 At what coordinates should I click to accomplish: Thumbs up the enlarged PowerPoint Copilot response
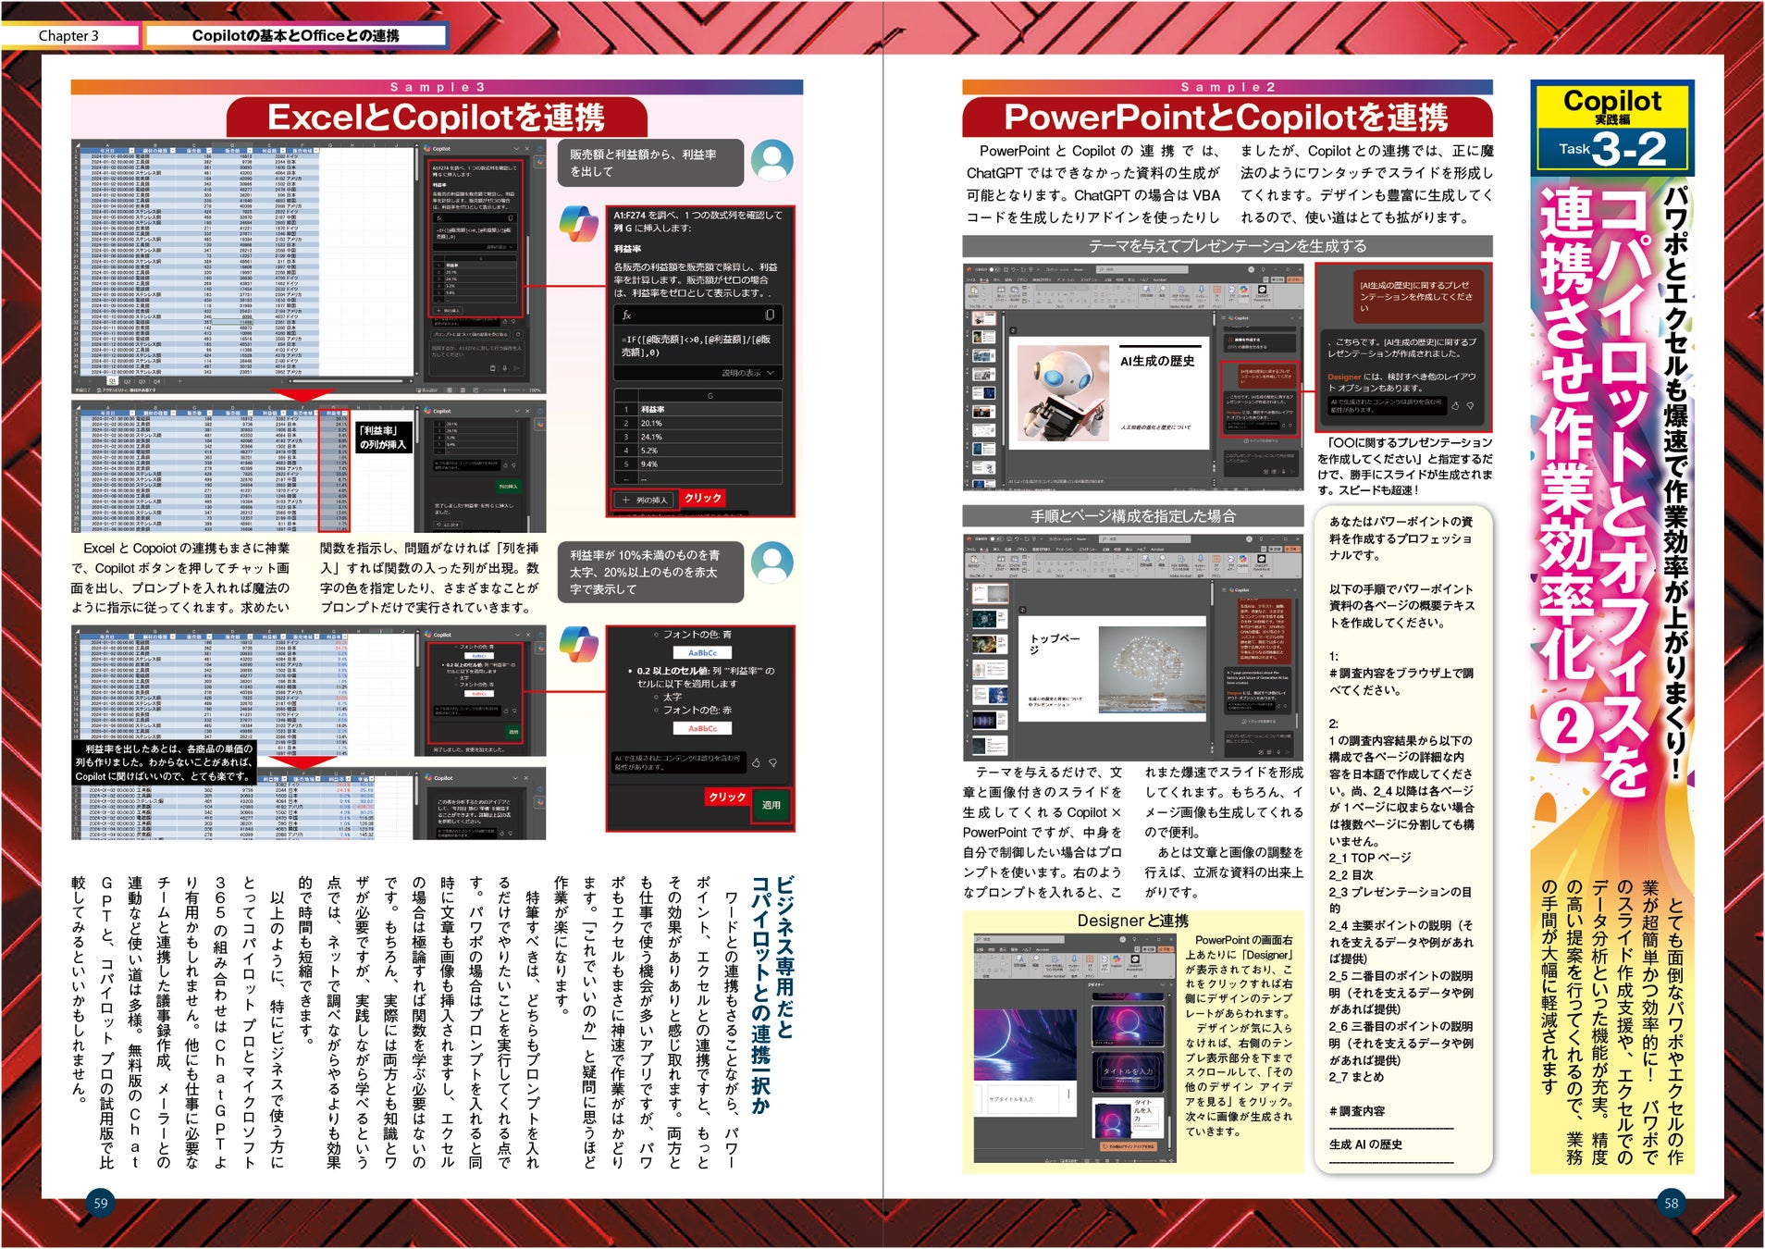coord(1455,405)
